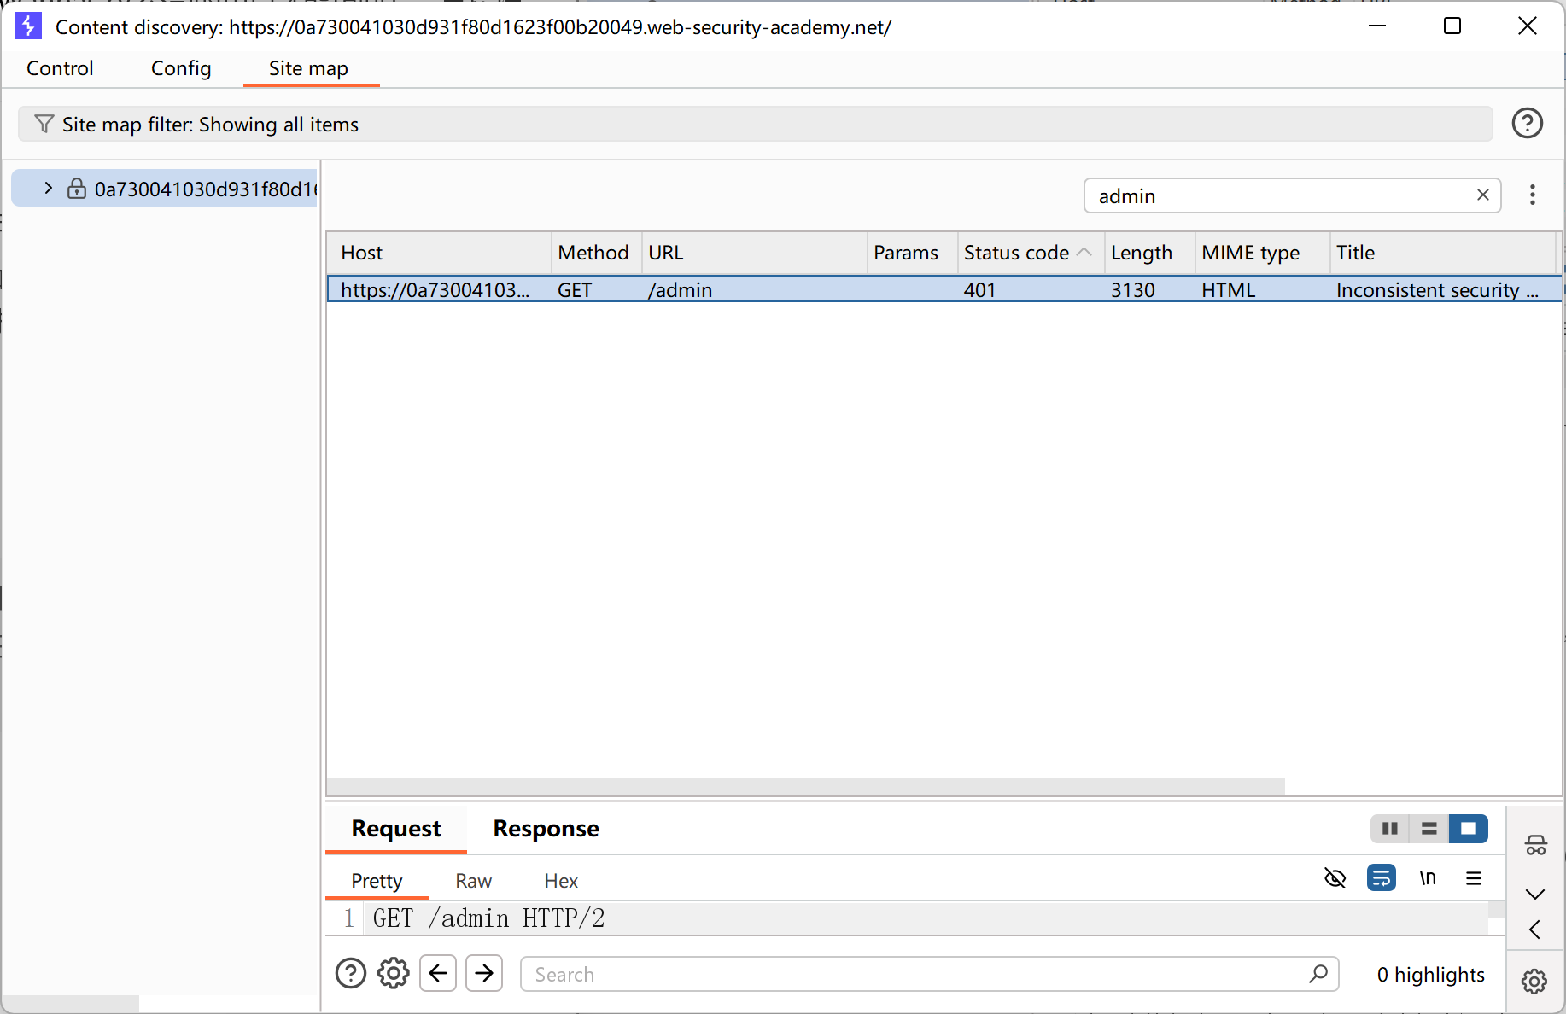Clear the admin search text
This screenshot has width=1566, height=1014.
(x=1483, y=195)
